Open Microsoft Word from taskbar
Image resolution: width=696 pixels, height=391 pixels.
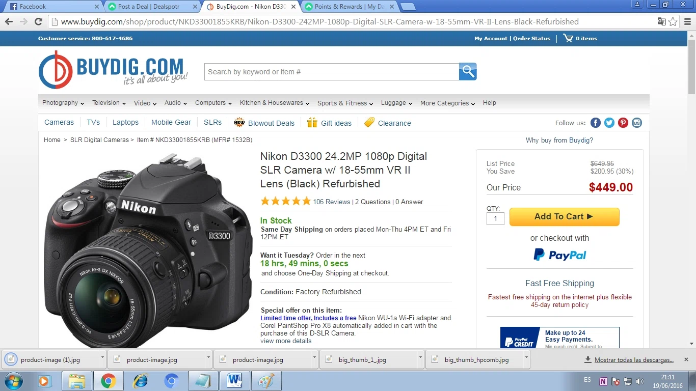pos(235,381)
